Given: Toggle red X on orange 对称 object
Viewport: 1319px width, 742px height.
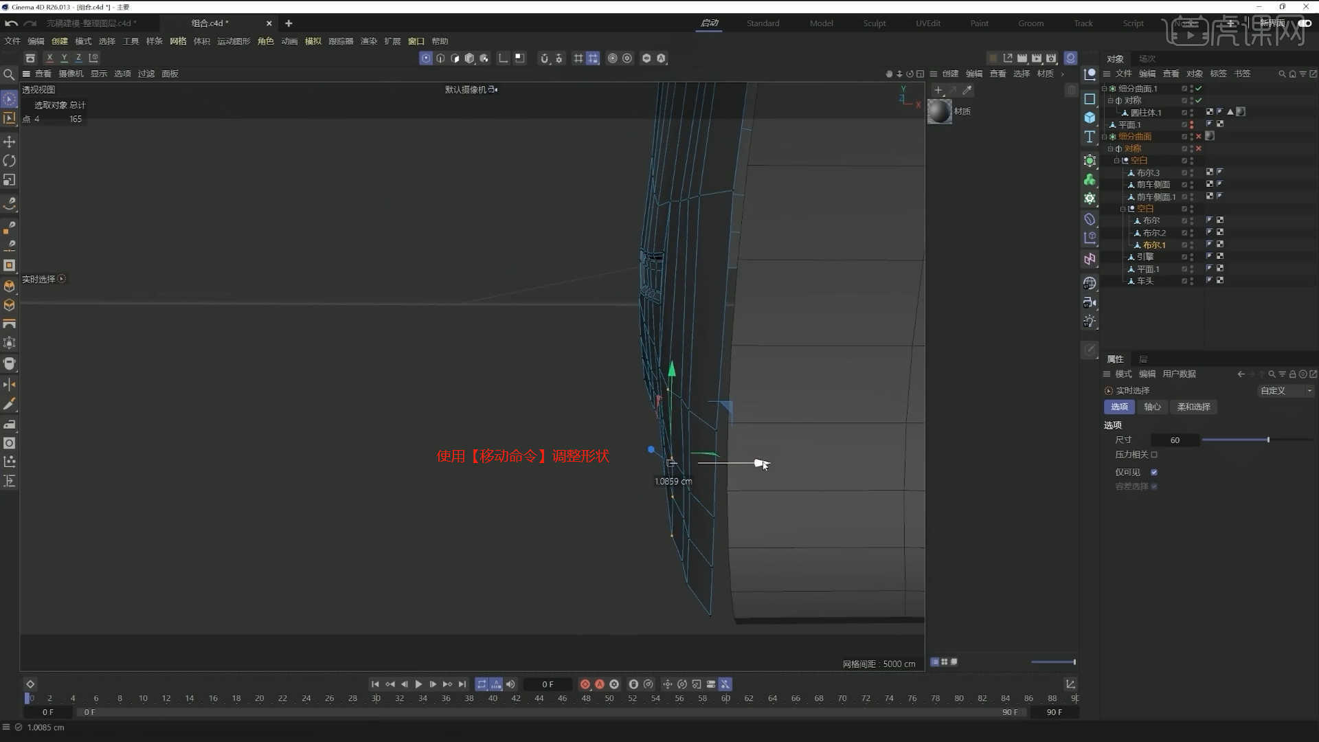Looking at the screenshot, I should click(1199, 148).
